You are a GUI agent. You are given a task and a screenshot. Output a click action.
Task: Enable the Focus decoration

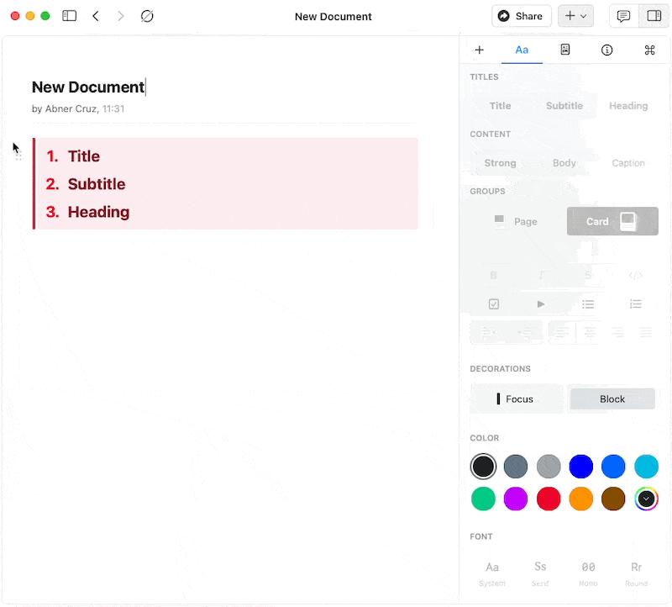tap(516, 399)
